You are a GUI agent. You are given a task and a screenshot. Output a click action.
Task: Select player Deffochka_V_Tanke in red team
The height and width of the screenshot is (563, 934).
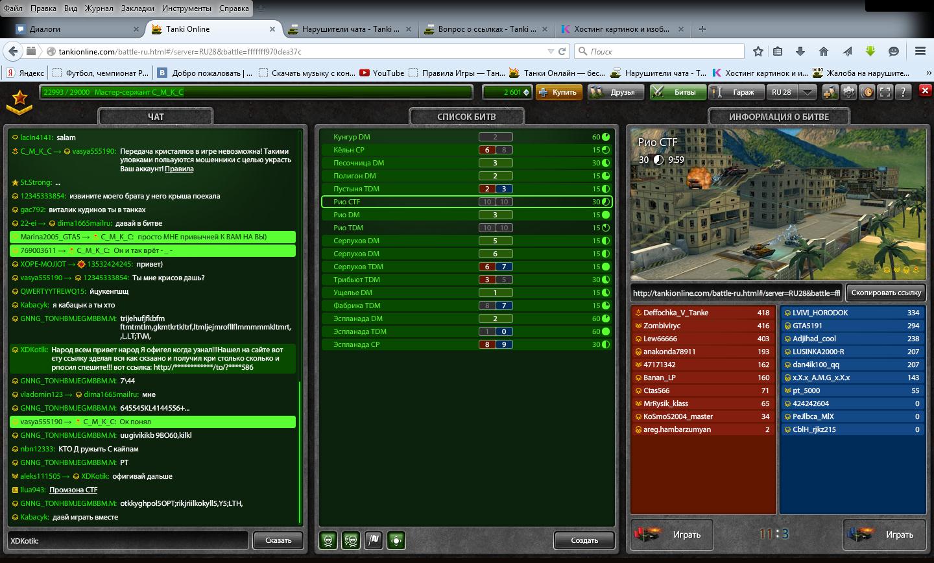703,313
